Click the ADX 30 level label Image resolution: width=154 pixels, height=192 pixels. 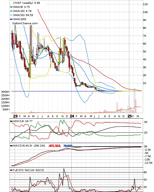point(146,122)
